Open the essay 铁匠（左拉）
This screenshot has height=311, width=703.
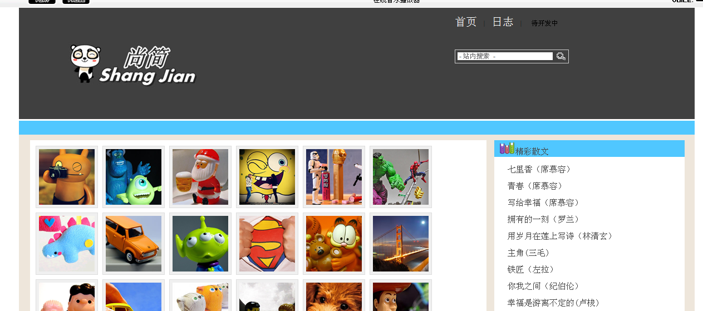[x=531, y=269]
